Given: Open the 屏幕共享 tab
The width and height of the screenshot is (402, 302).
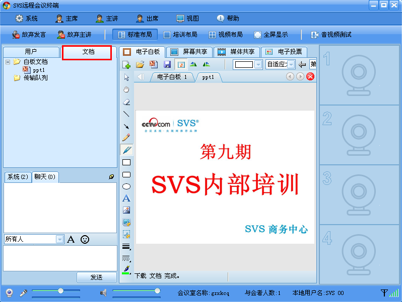Looking at the screenshot, I should pyautogui.click(x=189, y=52).
